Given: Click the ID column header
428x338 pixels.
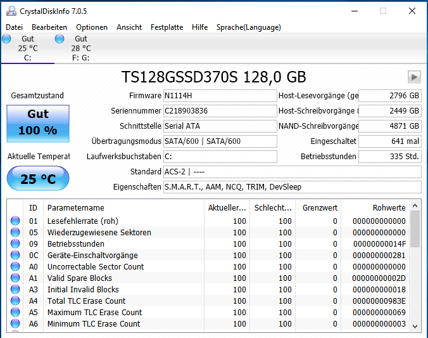Looking at the screenshot, I should (34, 208).
